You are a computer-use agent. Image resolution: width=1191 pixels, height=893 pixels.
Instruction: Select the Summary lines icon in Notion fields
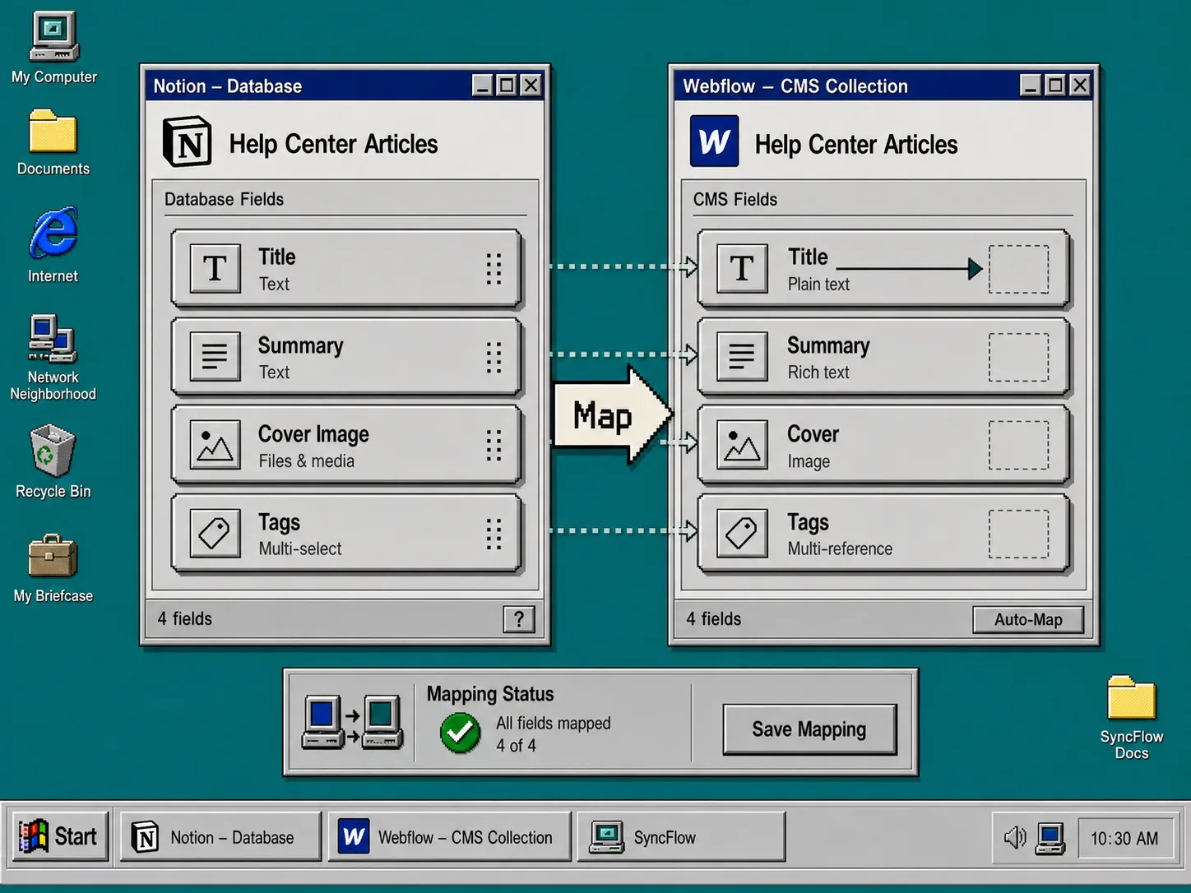click(215, 356)
